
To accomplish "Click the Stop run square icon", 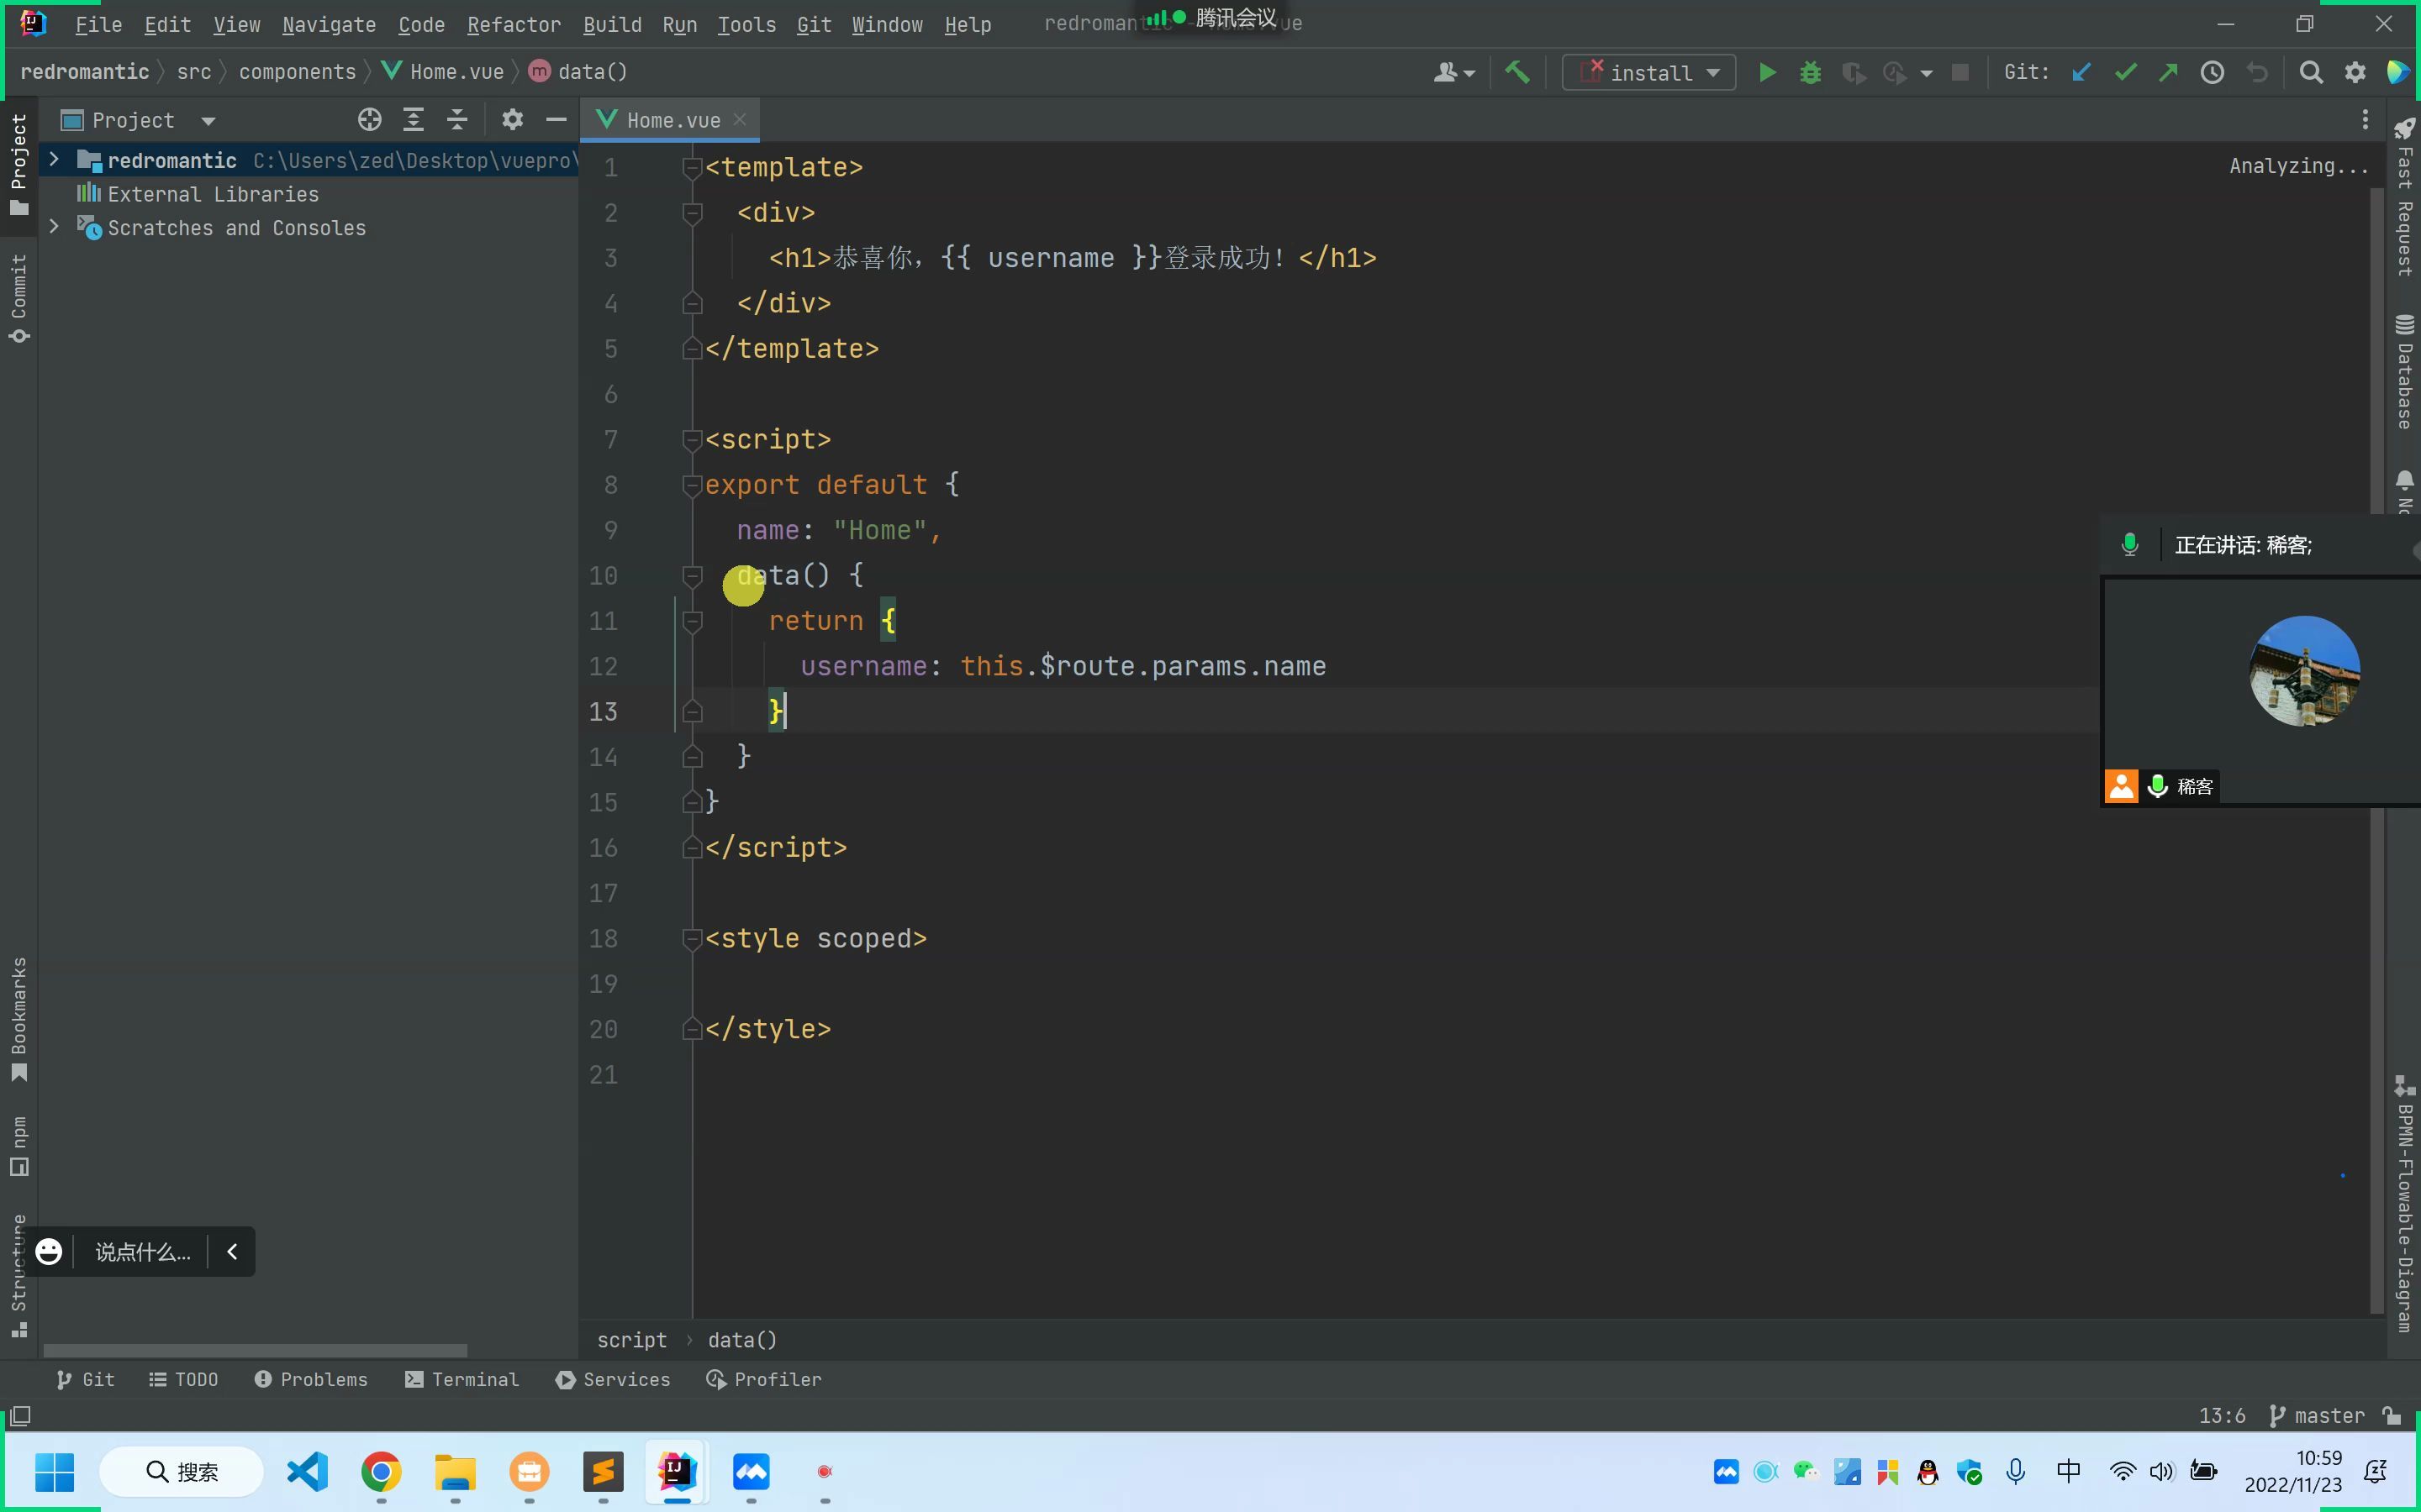I will pos(1959,72).
